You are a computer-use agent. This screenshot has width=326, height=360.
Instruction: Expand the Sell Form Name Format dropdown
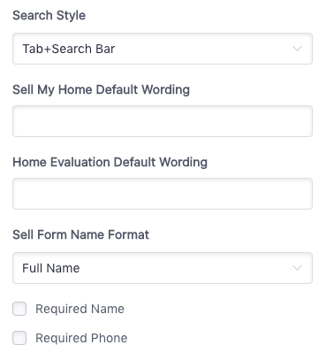tap(163, 268)
